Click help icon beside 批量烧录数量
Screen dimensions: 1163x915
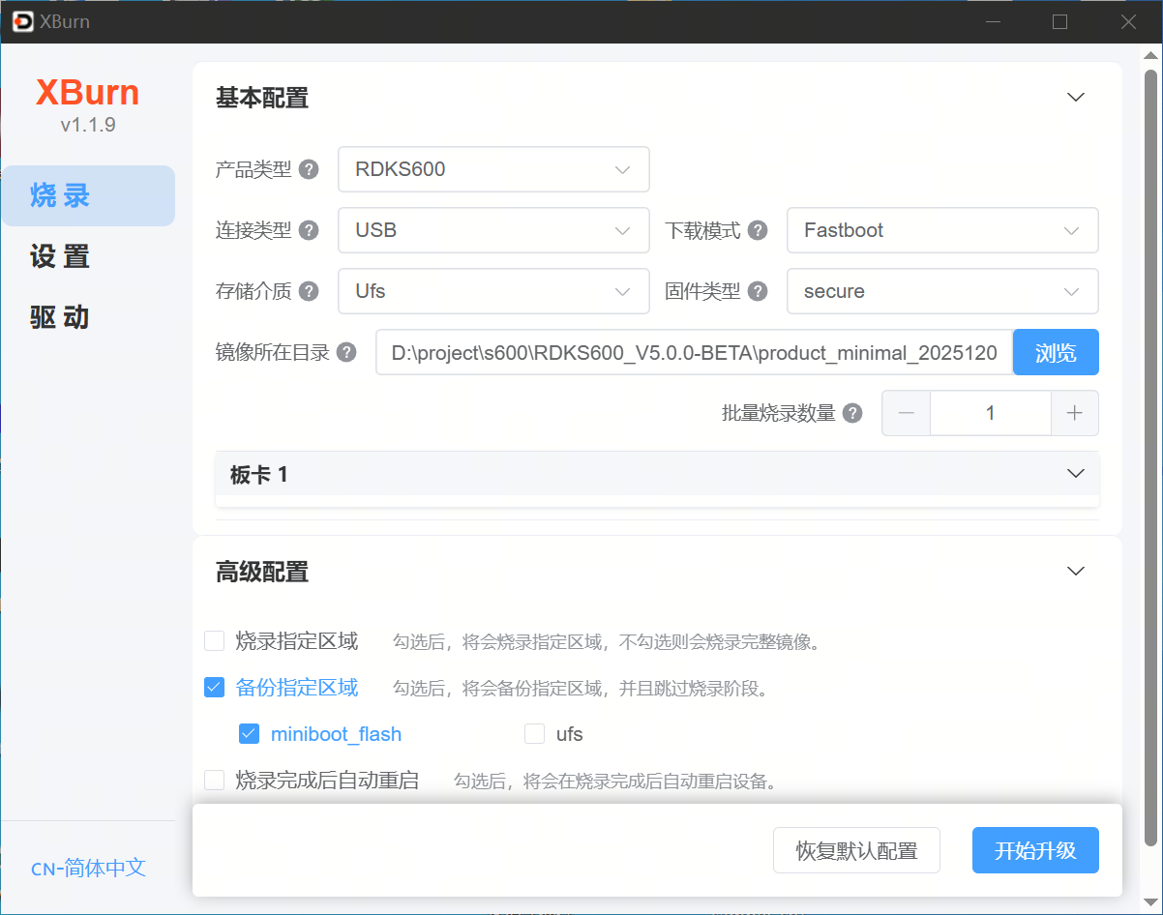(x=852, y=413)
